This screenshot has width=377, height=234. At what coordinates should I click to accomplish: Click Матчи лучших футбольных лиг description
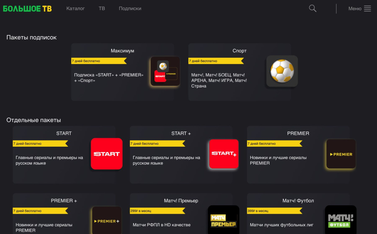[282, 225]
